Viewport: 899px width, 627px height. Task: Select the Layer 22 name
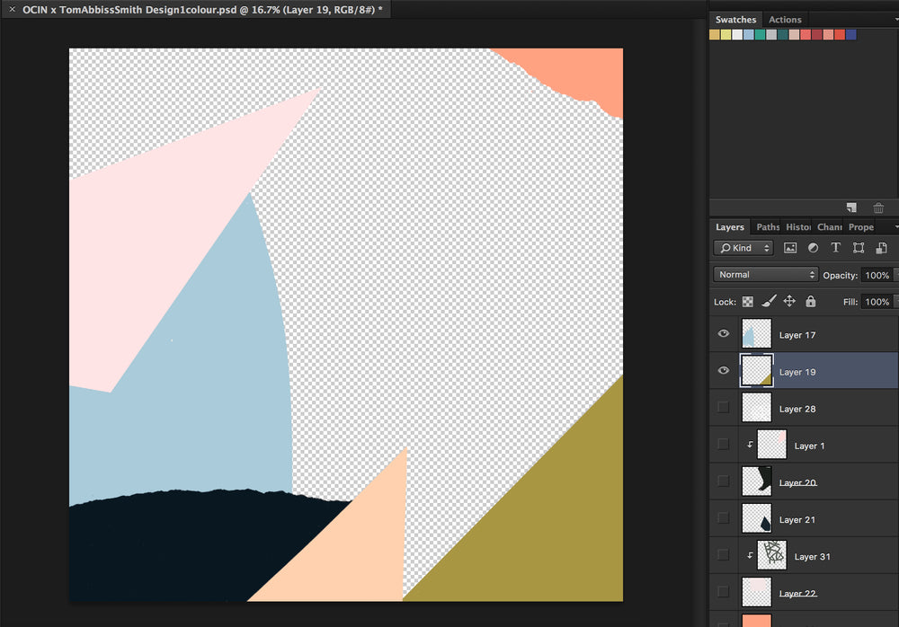click(797, 593)
